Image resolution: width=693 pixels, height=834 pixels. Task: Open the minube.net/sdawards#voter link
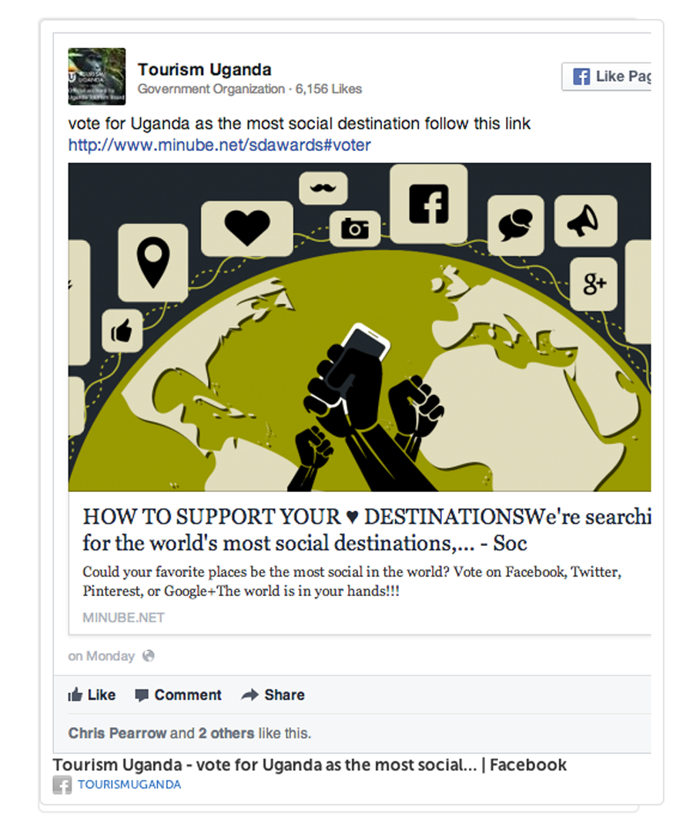click(x=219, y=145)
